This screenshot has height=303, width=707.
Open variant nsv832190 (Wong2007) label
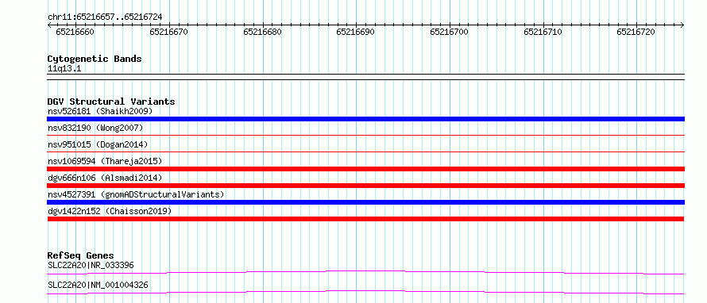(95, 128)
